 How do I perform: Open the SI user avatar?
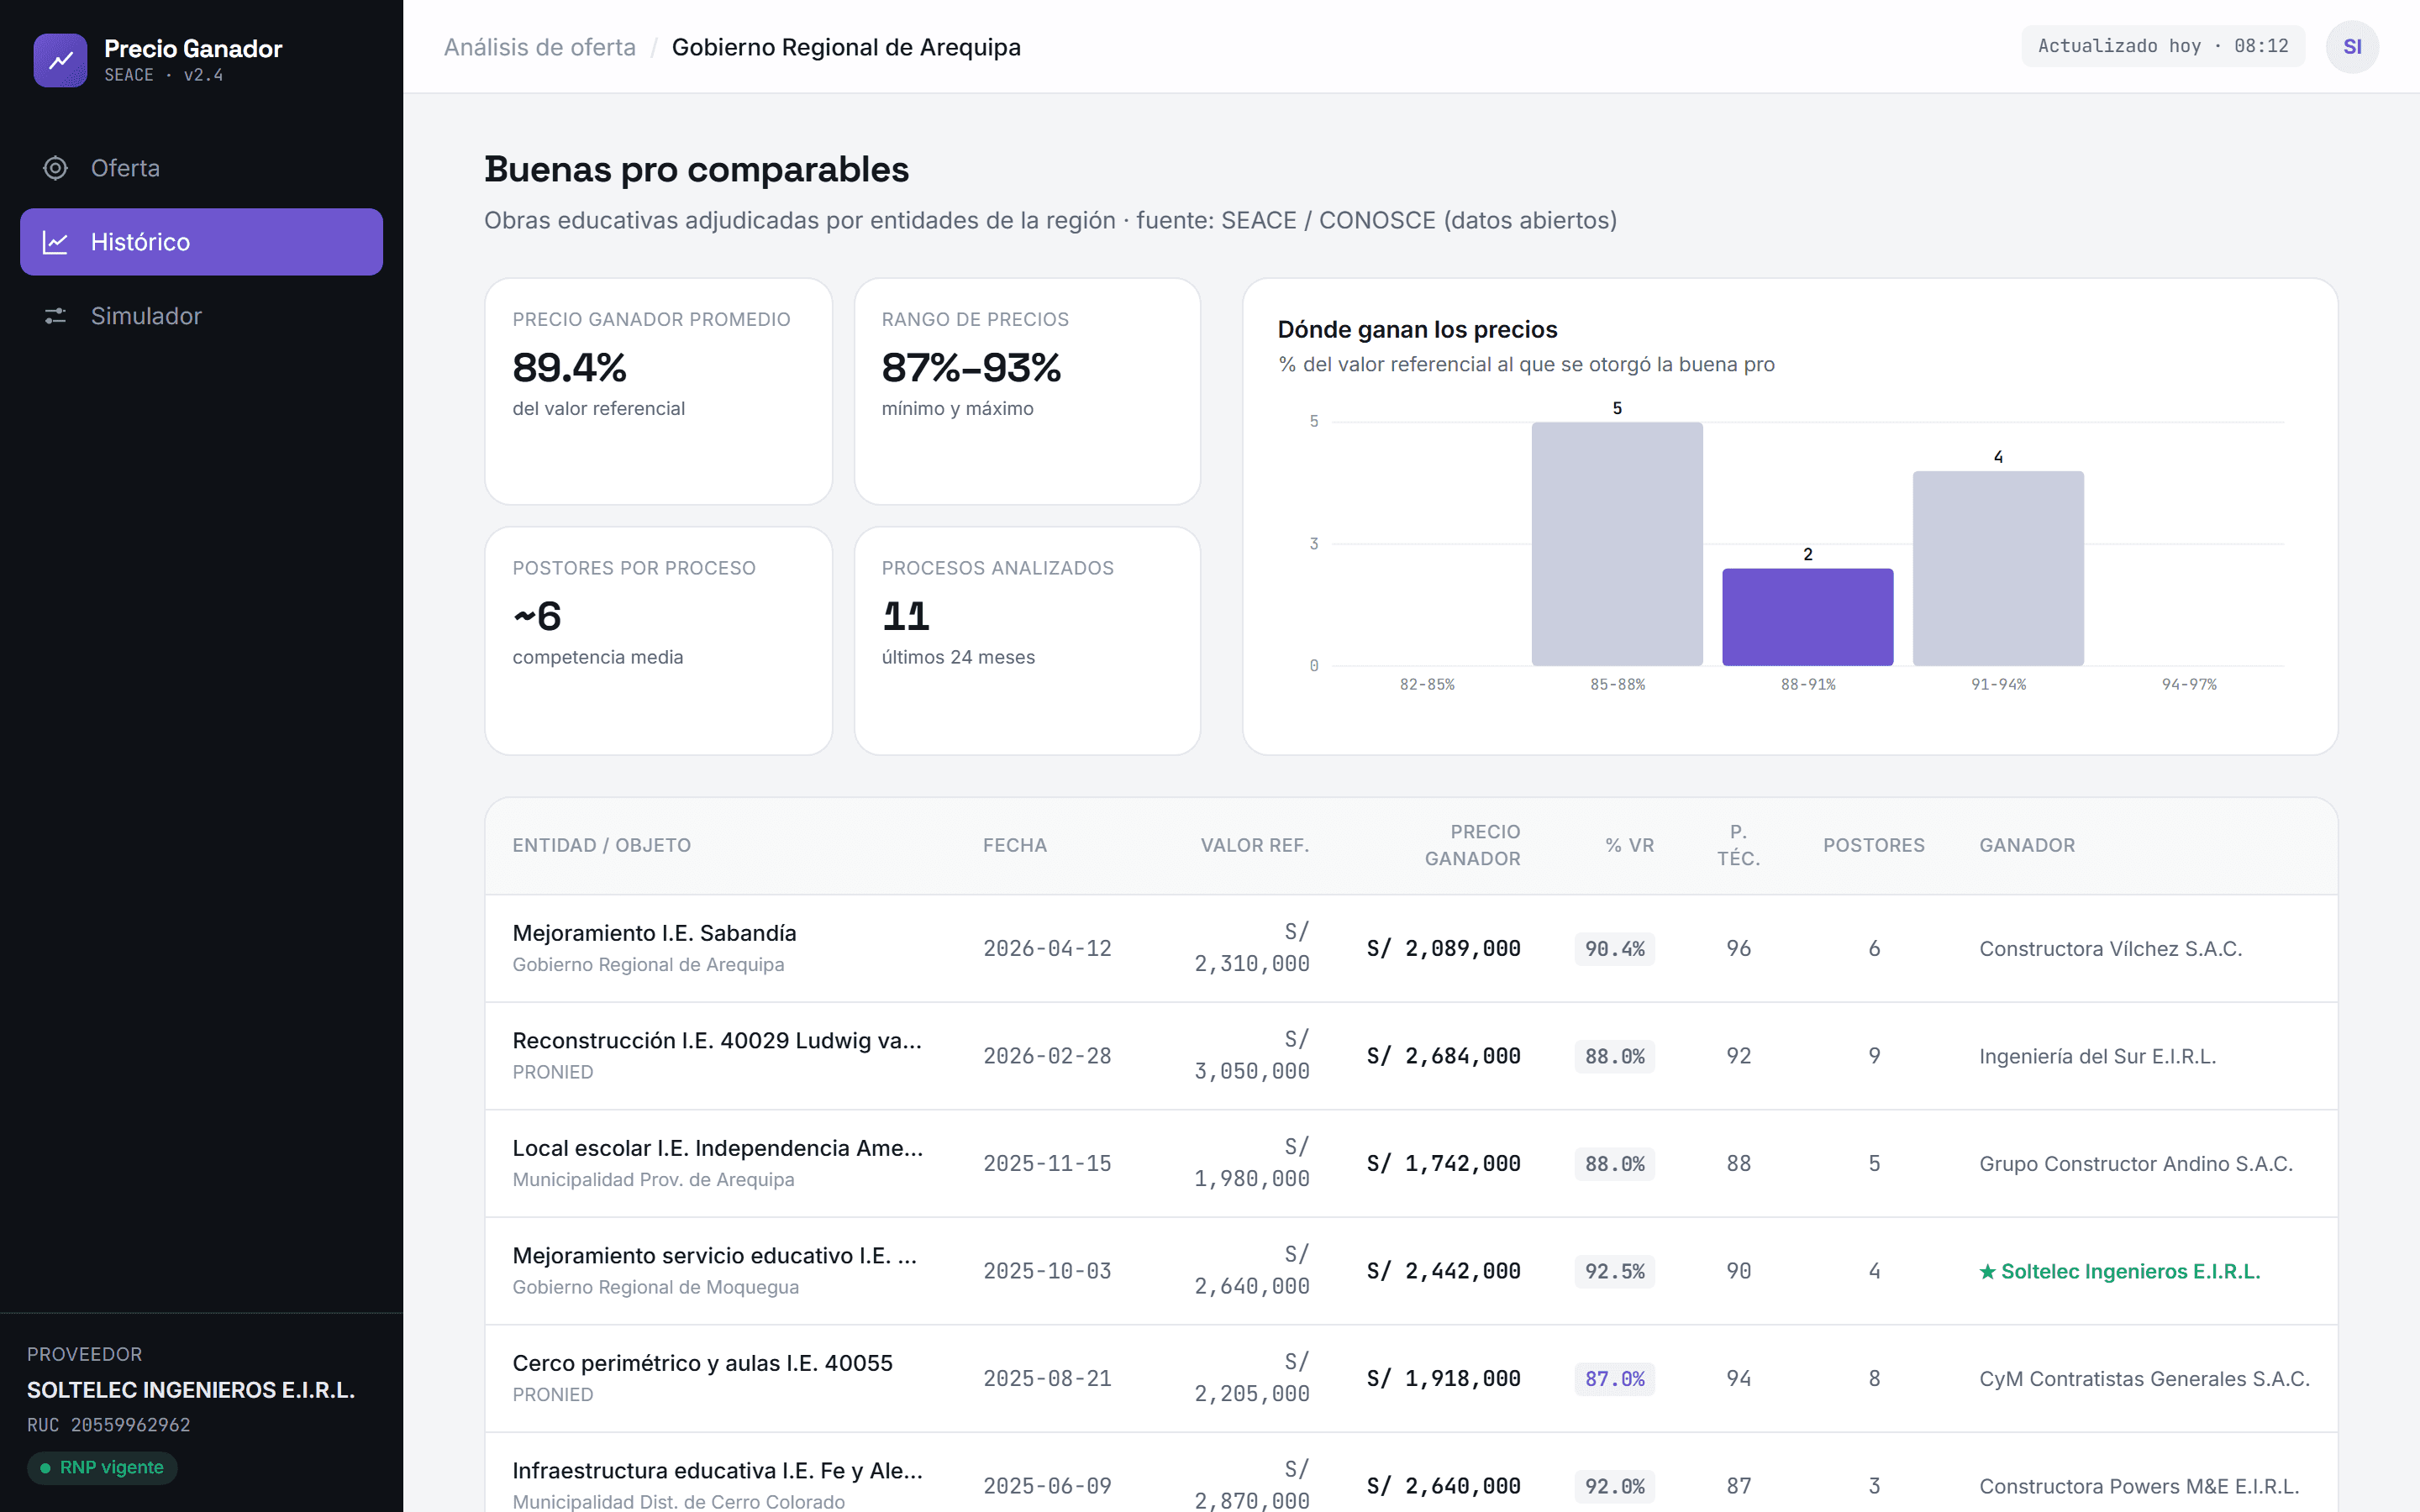[2352, 47]
